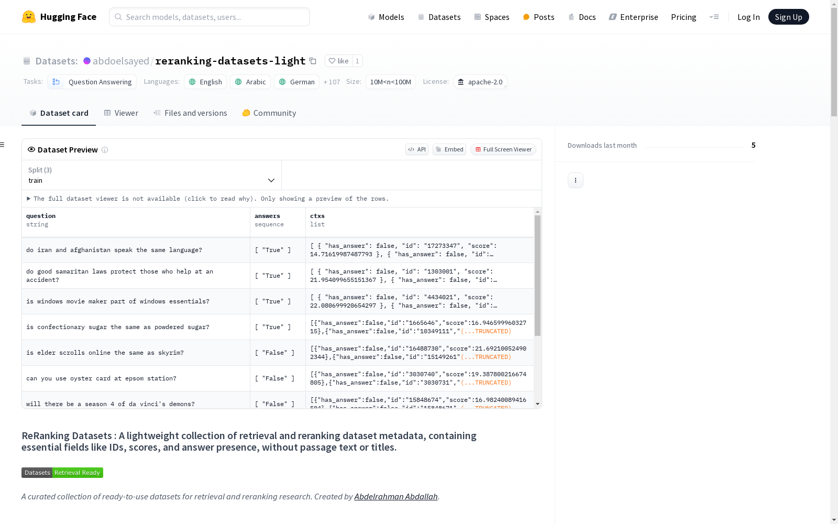Click the Datasets Retrieval Ready badge
The height and width of the screenshot is (524, 838).
pyautogui.click(x=62, y=473)
